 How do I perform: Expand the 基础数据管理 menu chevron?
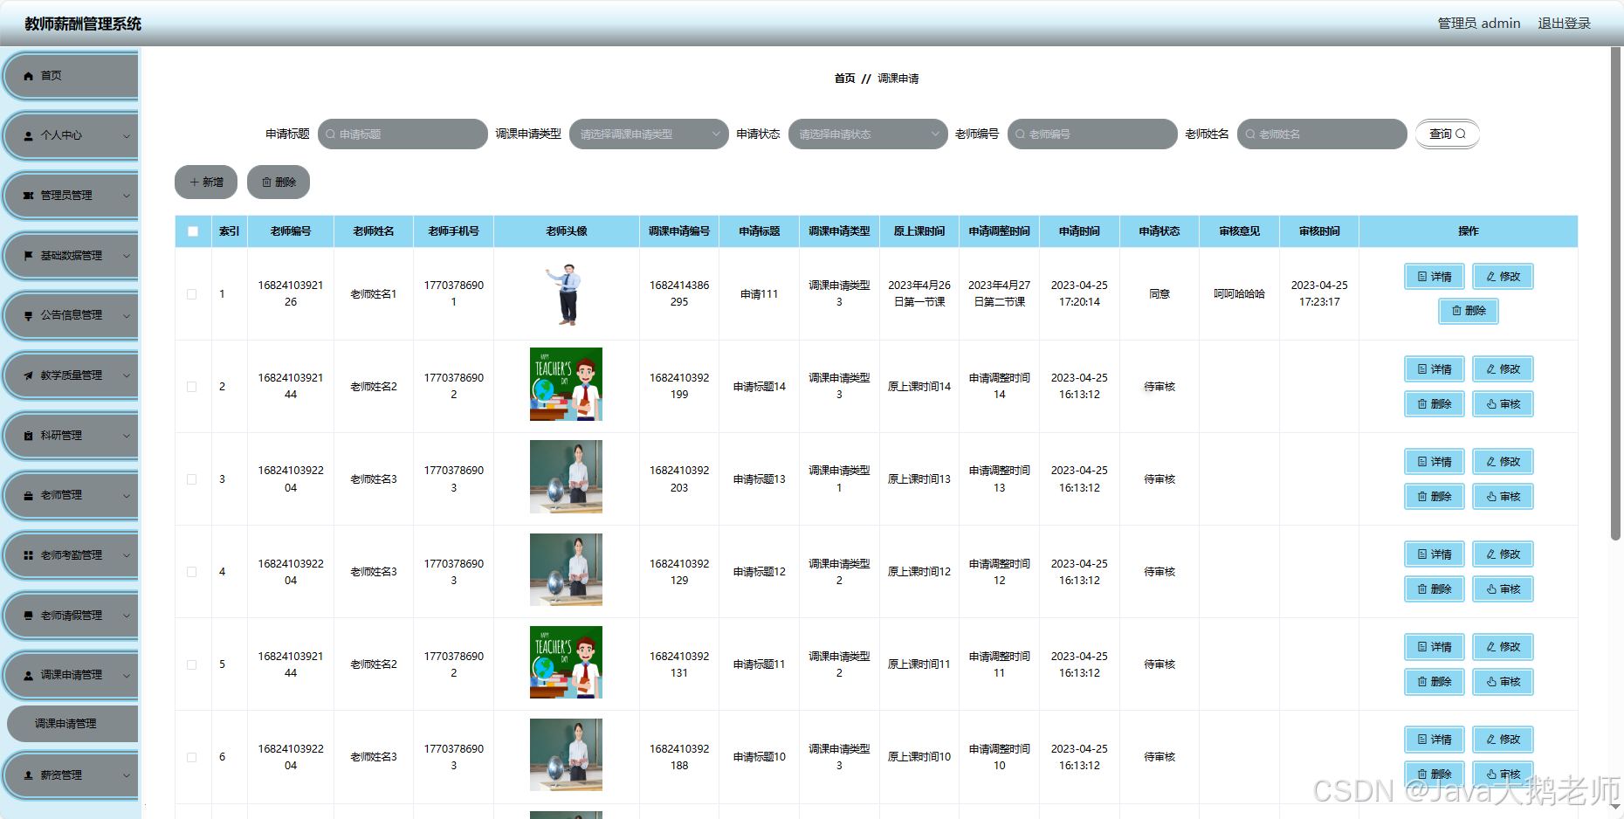(x=127, y=256)
